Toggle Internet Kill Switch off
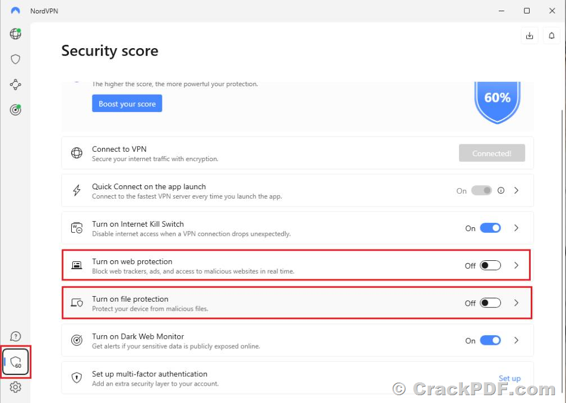This screenshot has width=566, height=403. click(x=490, y=228)
